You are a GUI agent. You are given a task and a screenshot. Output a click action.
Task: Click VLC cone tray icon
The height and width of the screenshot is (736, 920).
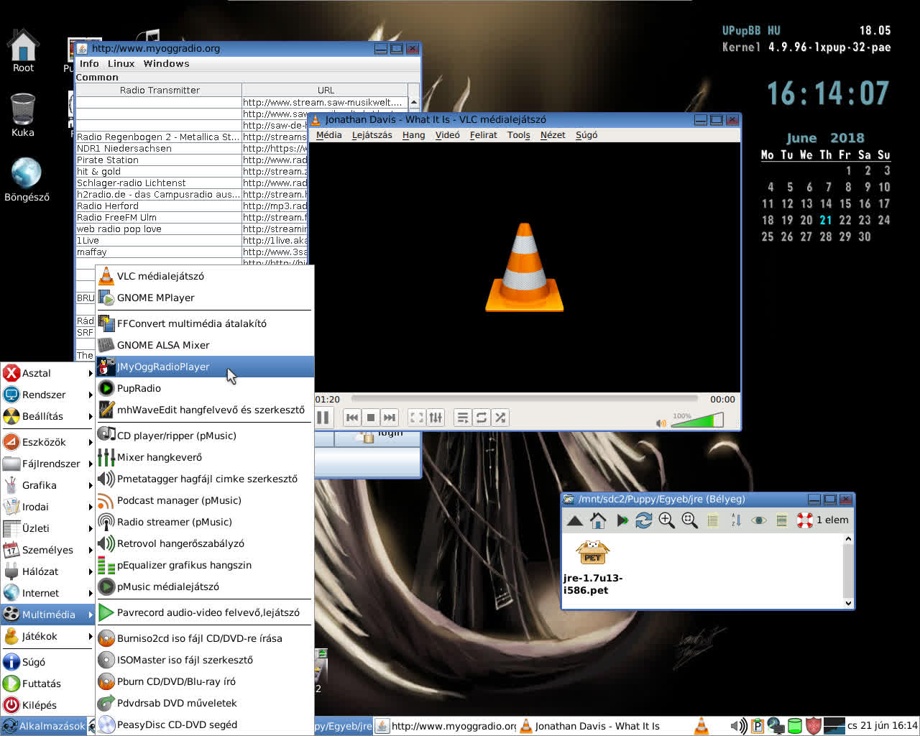coord(701,726)
